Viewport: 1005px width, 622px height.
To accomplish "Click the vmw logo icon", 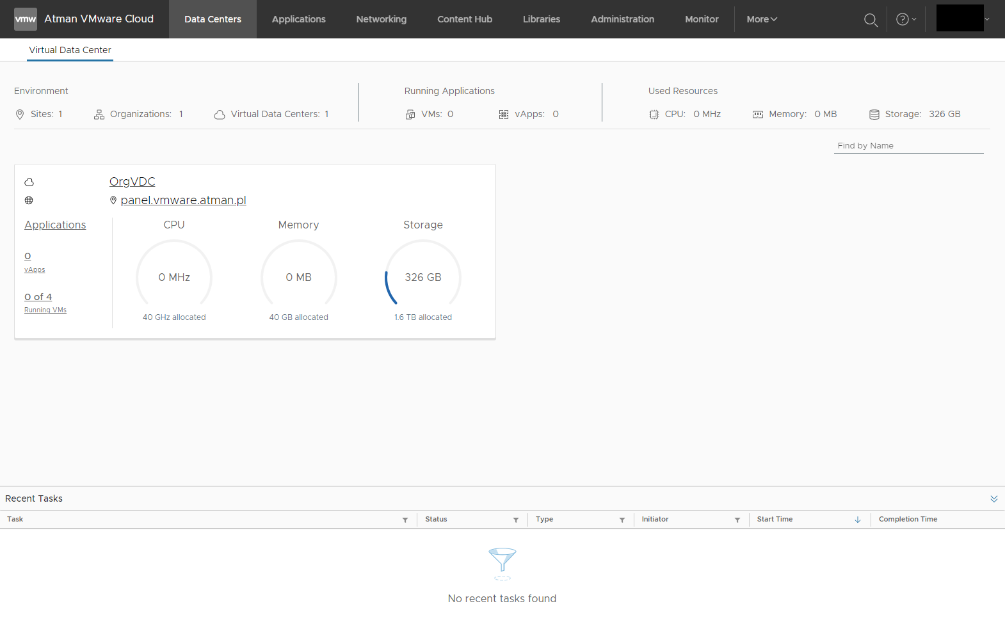I will [x=26, y=19].
